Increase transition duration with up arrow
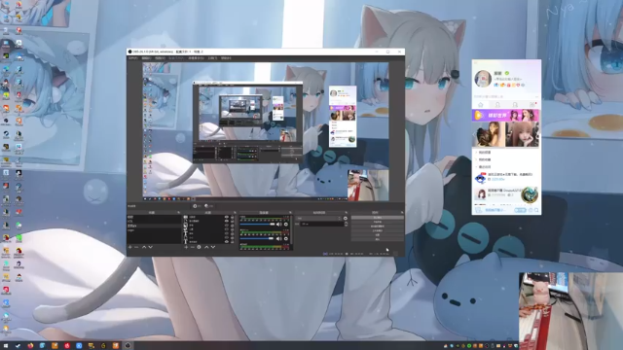The height and width of the screenshot is (350, 623). point(346,223)
